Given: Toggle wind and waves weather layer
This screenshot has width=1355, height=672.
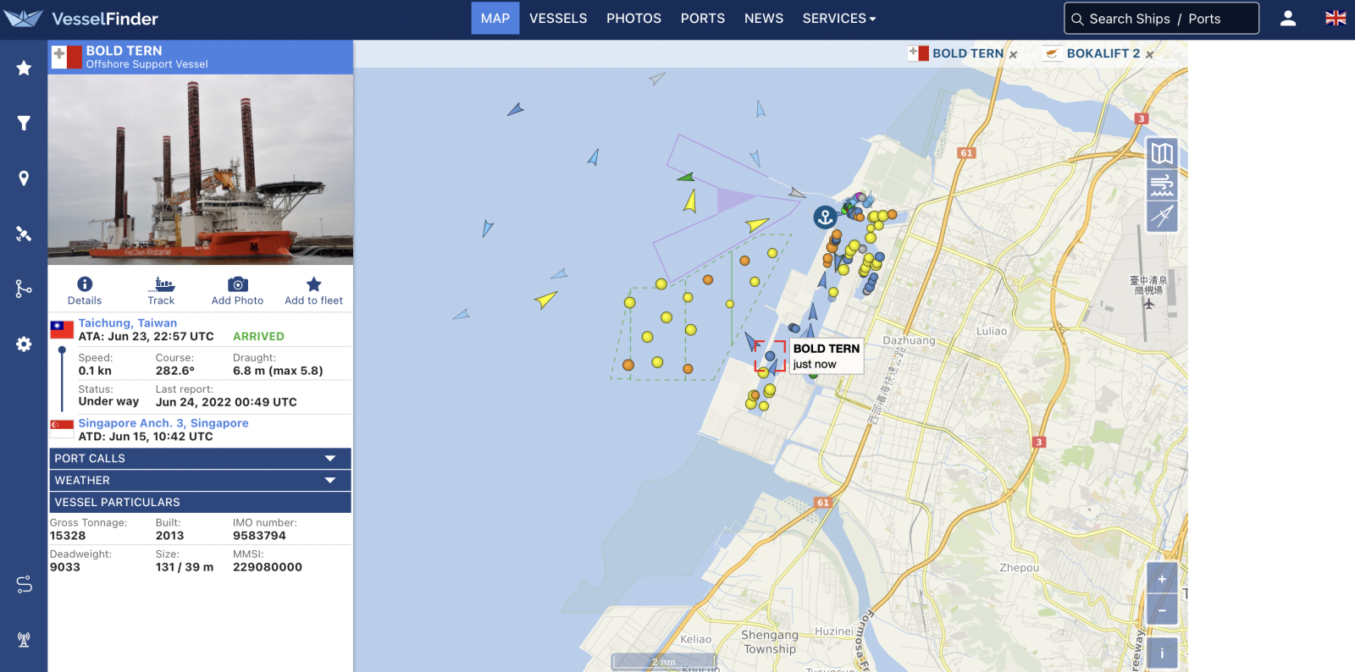Looking at the screenshot, I should point(1162,185).
